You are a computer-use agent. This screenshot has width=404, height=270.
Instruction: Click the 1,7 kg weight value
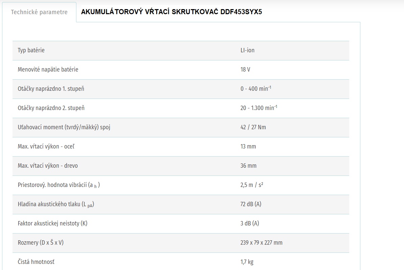[x=247, y=262]
